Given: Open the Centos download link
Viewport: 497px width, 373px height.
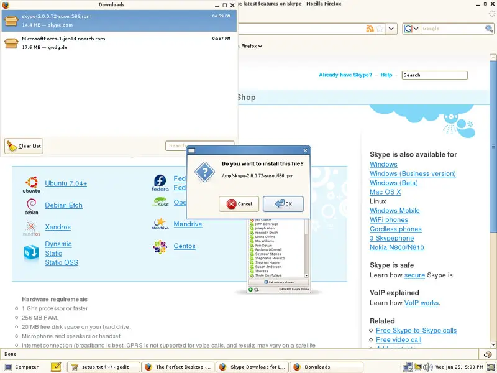Looking at the screenshot, I should pyautogui.click(x=185, y=246).
